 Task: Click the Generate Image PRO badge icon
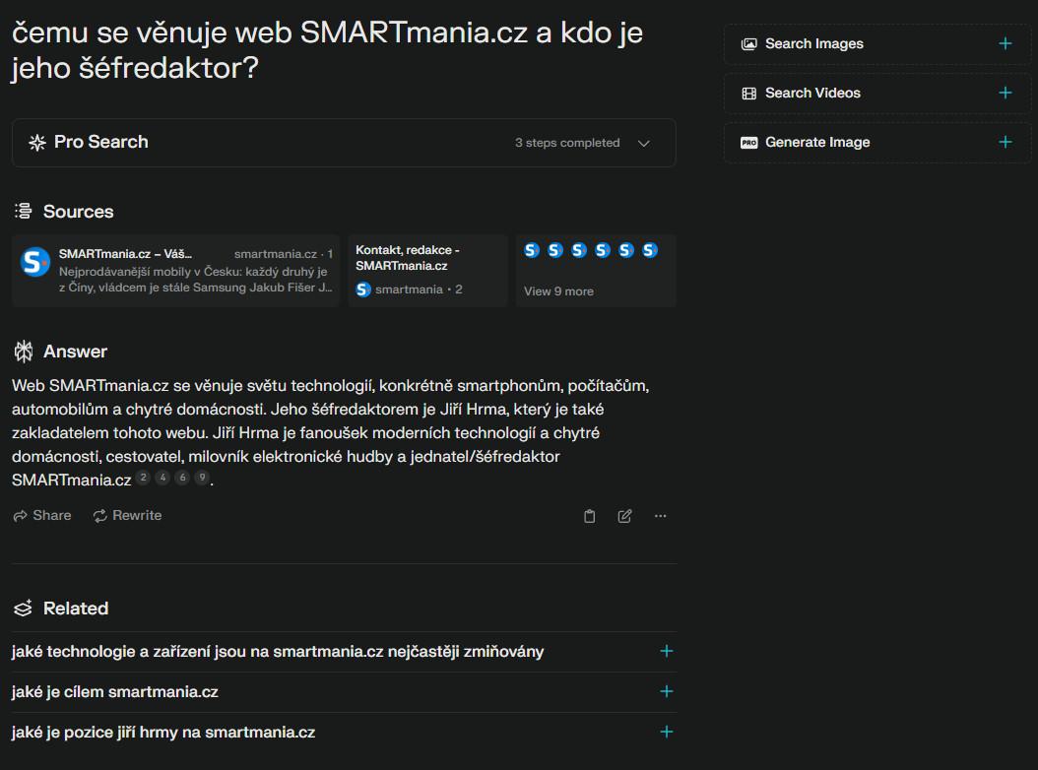click(748, 143)
